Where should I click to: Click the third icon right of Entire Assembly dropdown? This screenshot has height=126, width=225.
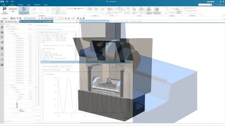coord(69,18)
